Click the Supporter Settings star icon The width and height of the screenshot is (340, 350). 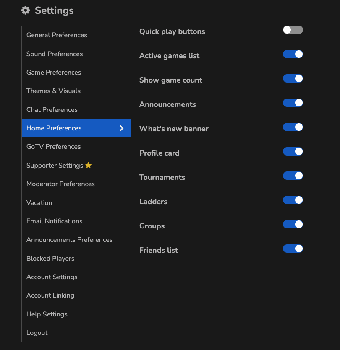[88, 165]
